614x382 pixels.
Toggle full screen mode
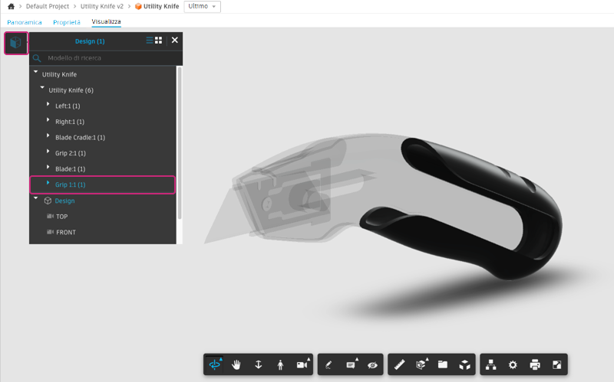pyautogui.click(x=557, y=365)
